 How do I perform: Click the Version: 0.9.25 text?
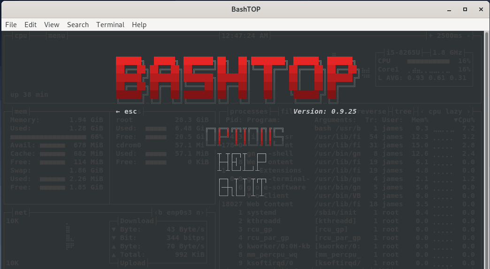point(325,111)
